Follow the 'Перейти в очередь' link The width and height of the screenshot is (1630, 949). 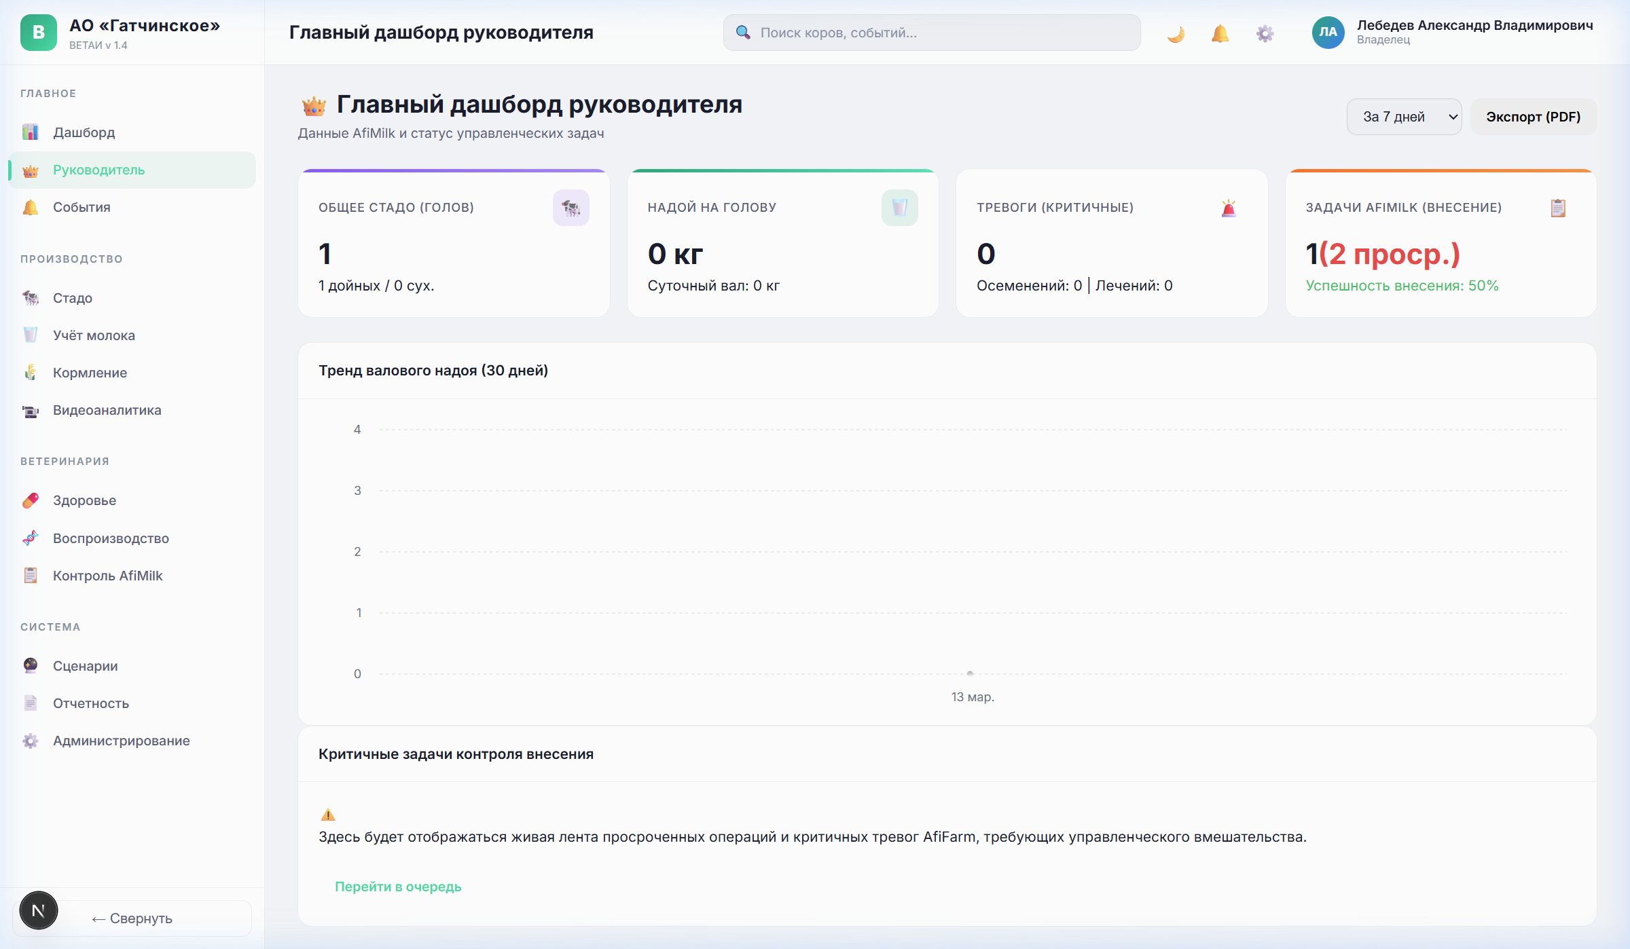(x=398, y=887)
